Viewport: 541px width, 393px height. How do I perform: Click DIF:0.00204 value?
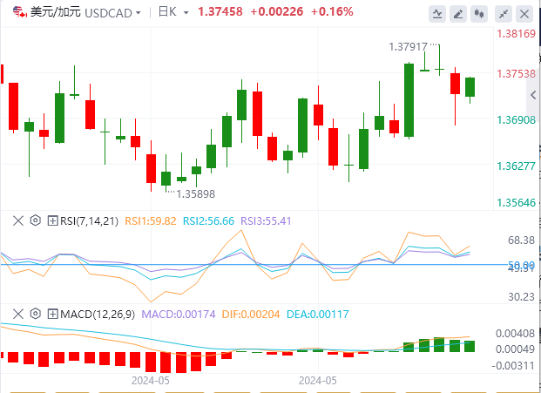pyautogui.click(x=251, y=315)
